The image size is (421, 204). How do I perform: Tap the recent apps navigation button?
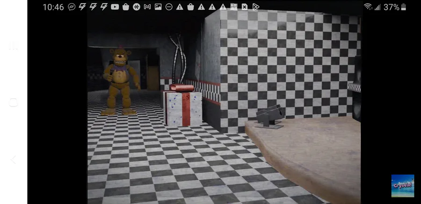[14, 46]
